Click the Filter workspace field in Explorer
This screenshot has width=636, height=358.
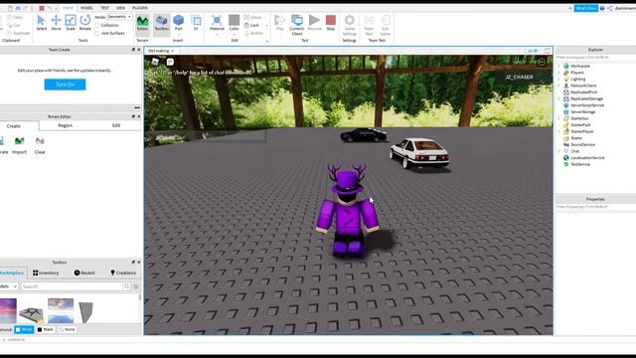[595, 58]
